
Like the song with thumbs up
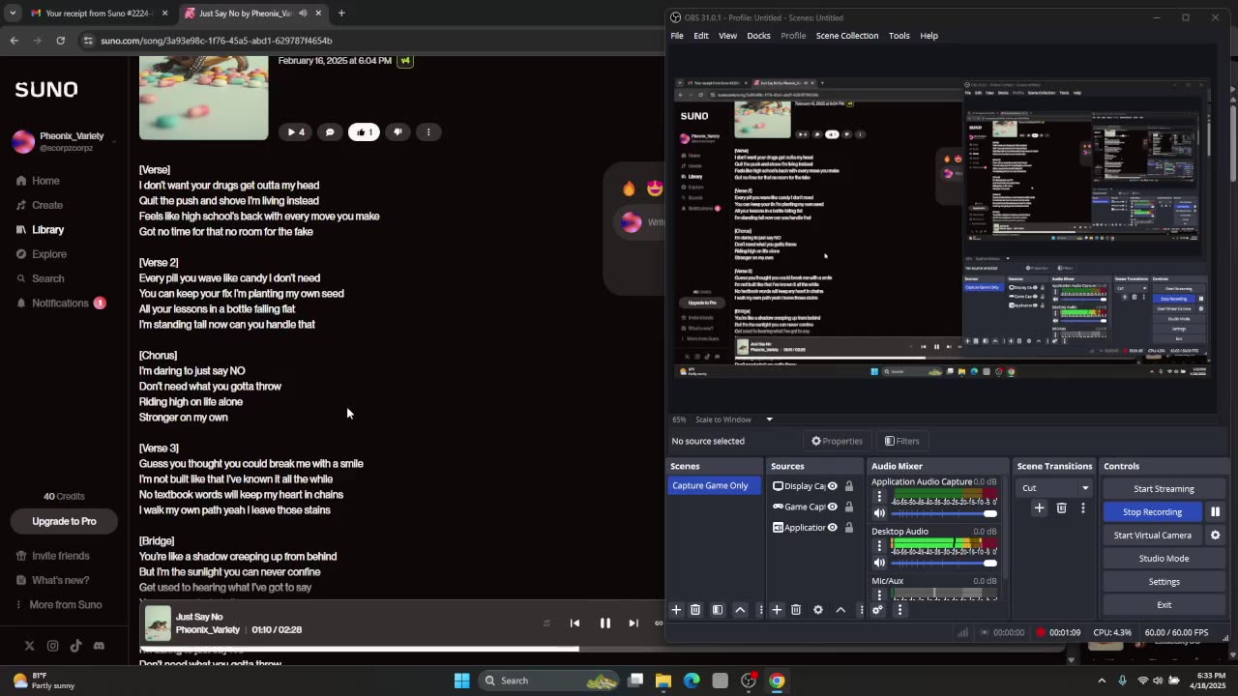[x=364, y=132]
